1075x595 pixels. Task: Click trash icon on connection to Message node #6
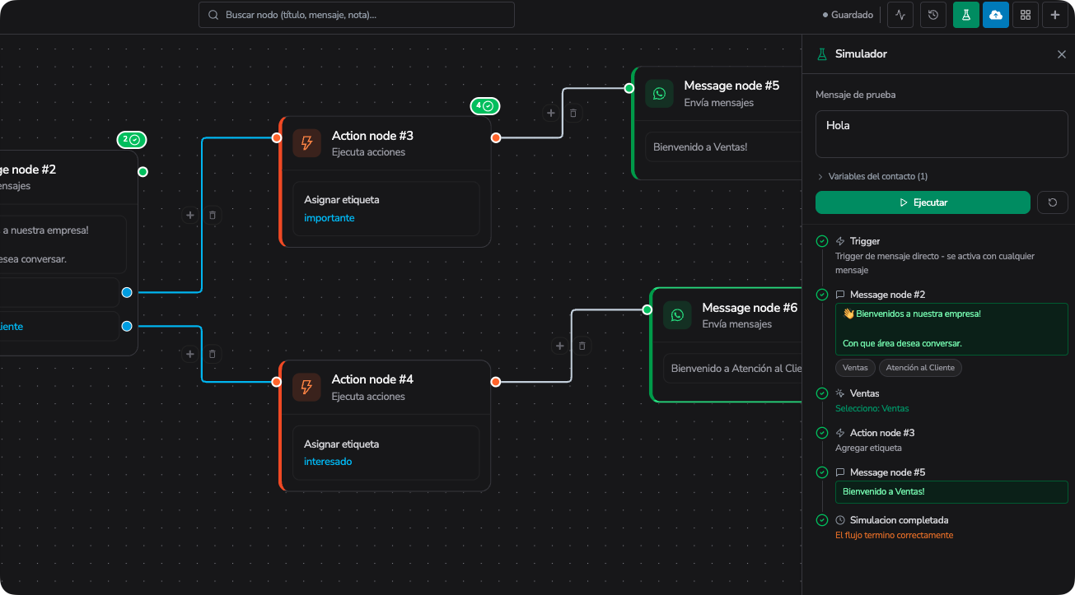582,346
